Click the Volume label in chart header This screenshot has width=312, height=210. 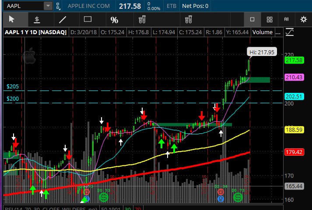click(x=263, y=32)
